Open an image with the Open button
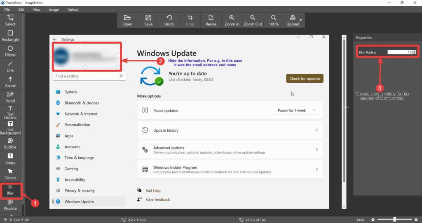The width and height of the screenshot is (422, 223). [x=127, y=21]
